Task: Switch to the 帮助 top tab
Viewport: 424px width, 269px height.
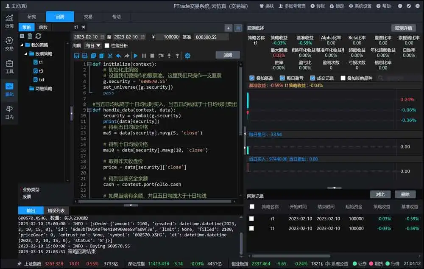Action: click(116, 17)
